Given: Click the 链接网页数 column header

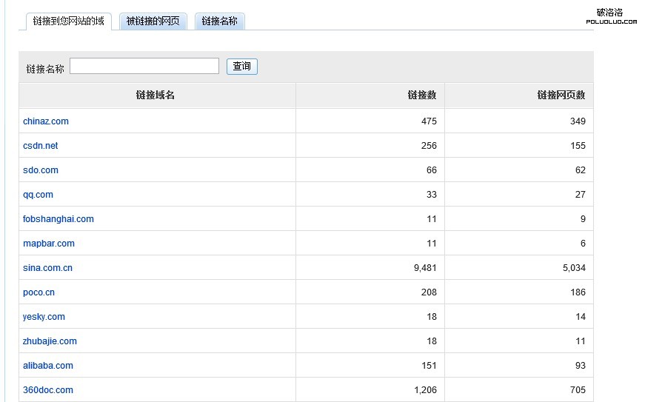Looking at the screenshot, I should (561, 96).
